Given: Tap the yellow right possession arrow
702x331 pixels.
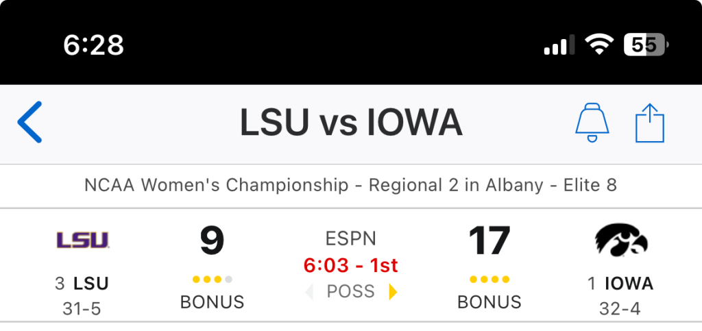Looking at the screenshot, I should tap(393, 292).
